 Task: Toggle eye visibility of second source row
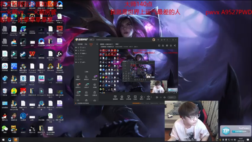pos(76,50)
